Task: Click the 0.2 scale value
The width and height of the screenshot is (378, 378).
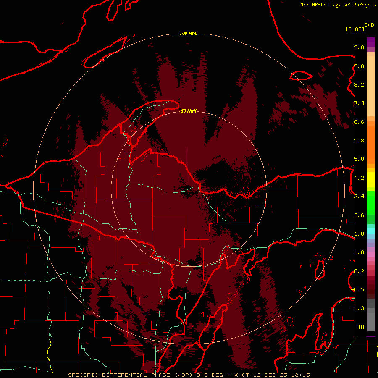Action: [x=359, y=271]
